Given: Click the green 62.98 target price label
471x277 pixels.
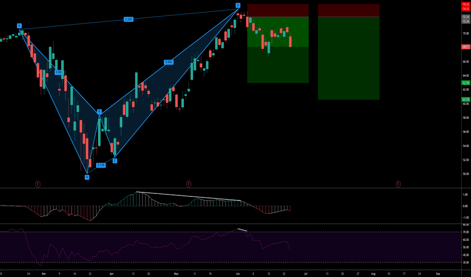Looking at the screenshot, I should [x=466, y=83].
